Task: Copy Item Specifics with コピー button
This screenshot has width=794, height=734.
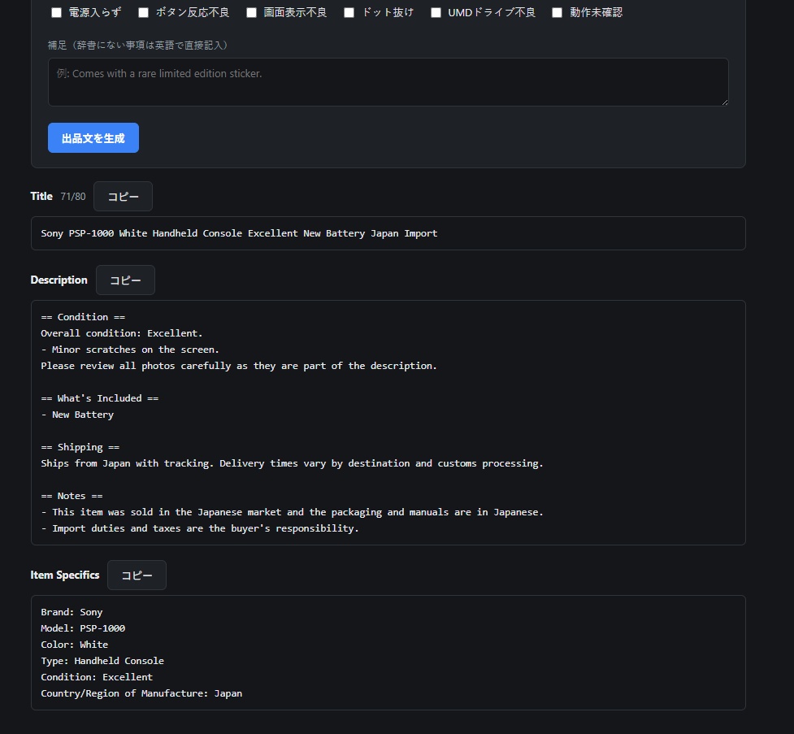Action: tap(137, 575)
